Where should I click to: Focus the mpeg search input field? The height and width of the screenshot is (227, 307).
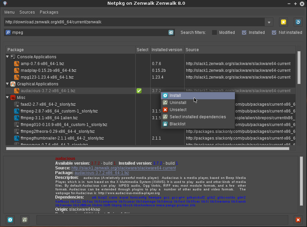click(x=90, y=33)
